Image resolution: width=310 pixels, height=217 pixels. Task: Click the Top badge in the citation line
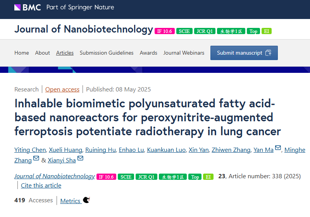195,177
